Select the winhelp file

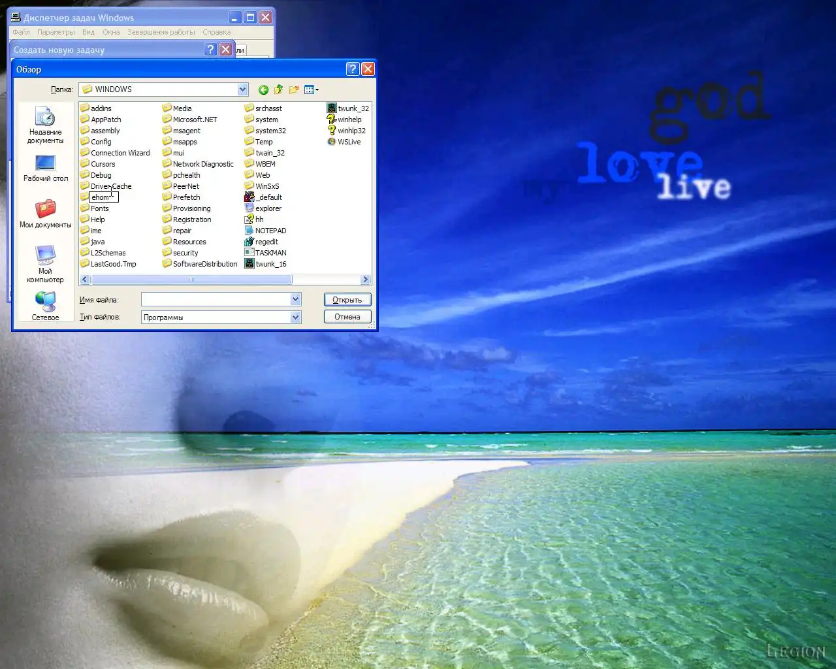point(344,120)
